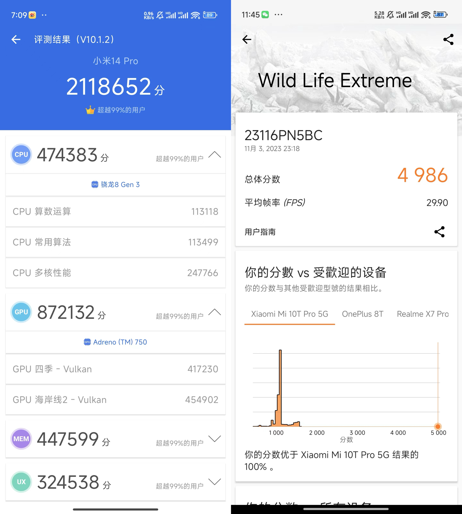This screenshot has width=462, height=514.
Task: Select the Xiaomi Mi 10T Pro 5G tab
Action: tap(290, 314)
